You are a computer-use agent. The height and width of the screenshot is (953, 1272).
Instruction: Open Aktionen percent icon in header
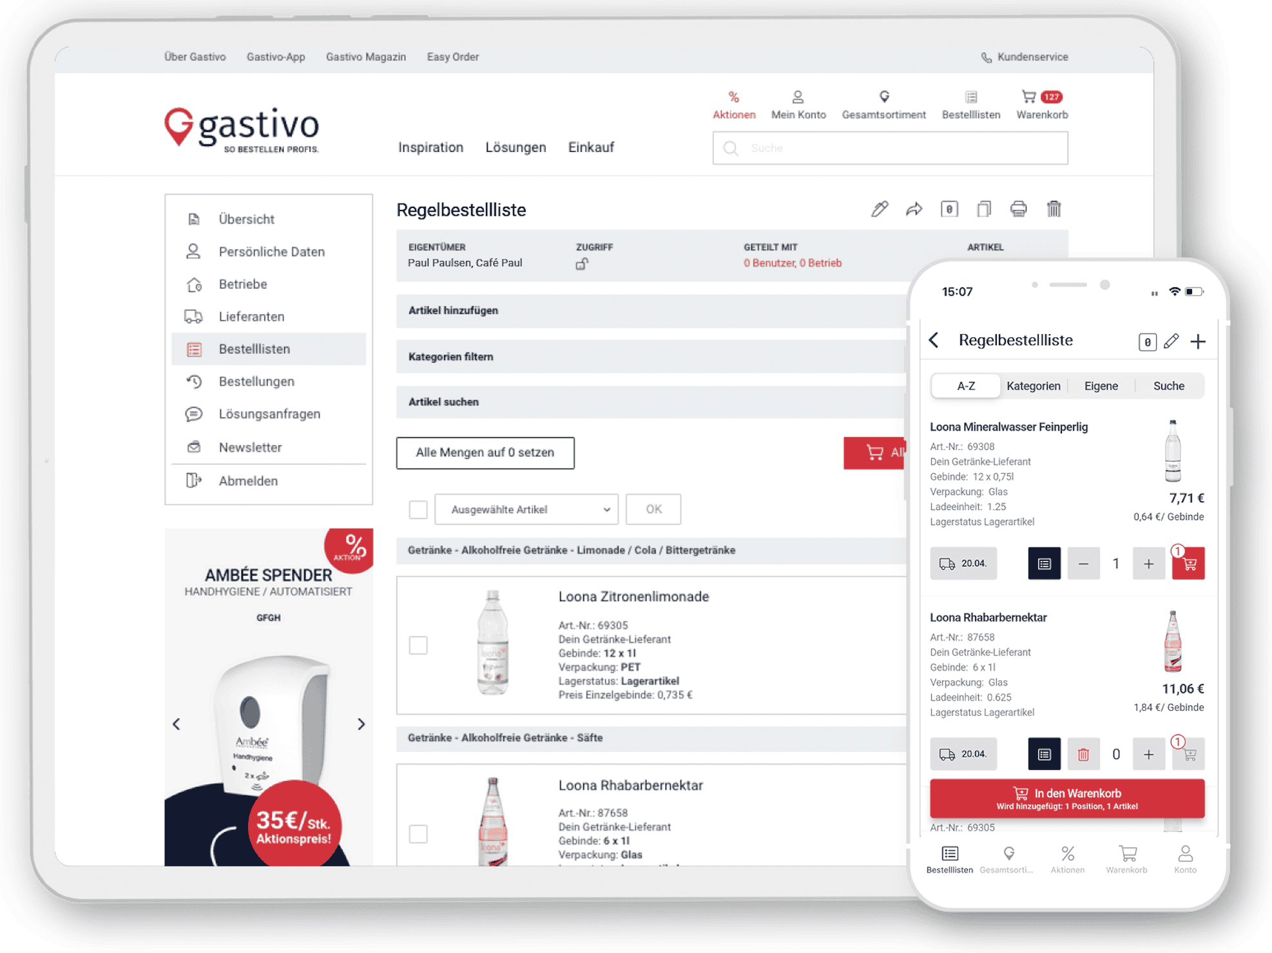pyautogui.click(x=734, y=105)
